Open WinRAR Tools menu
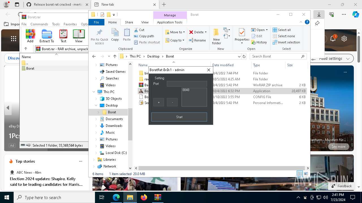 tap(56, 24)
